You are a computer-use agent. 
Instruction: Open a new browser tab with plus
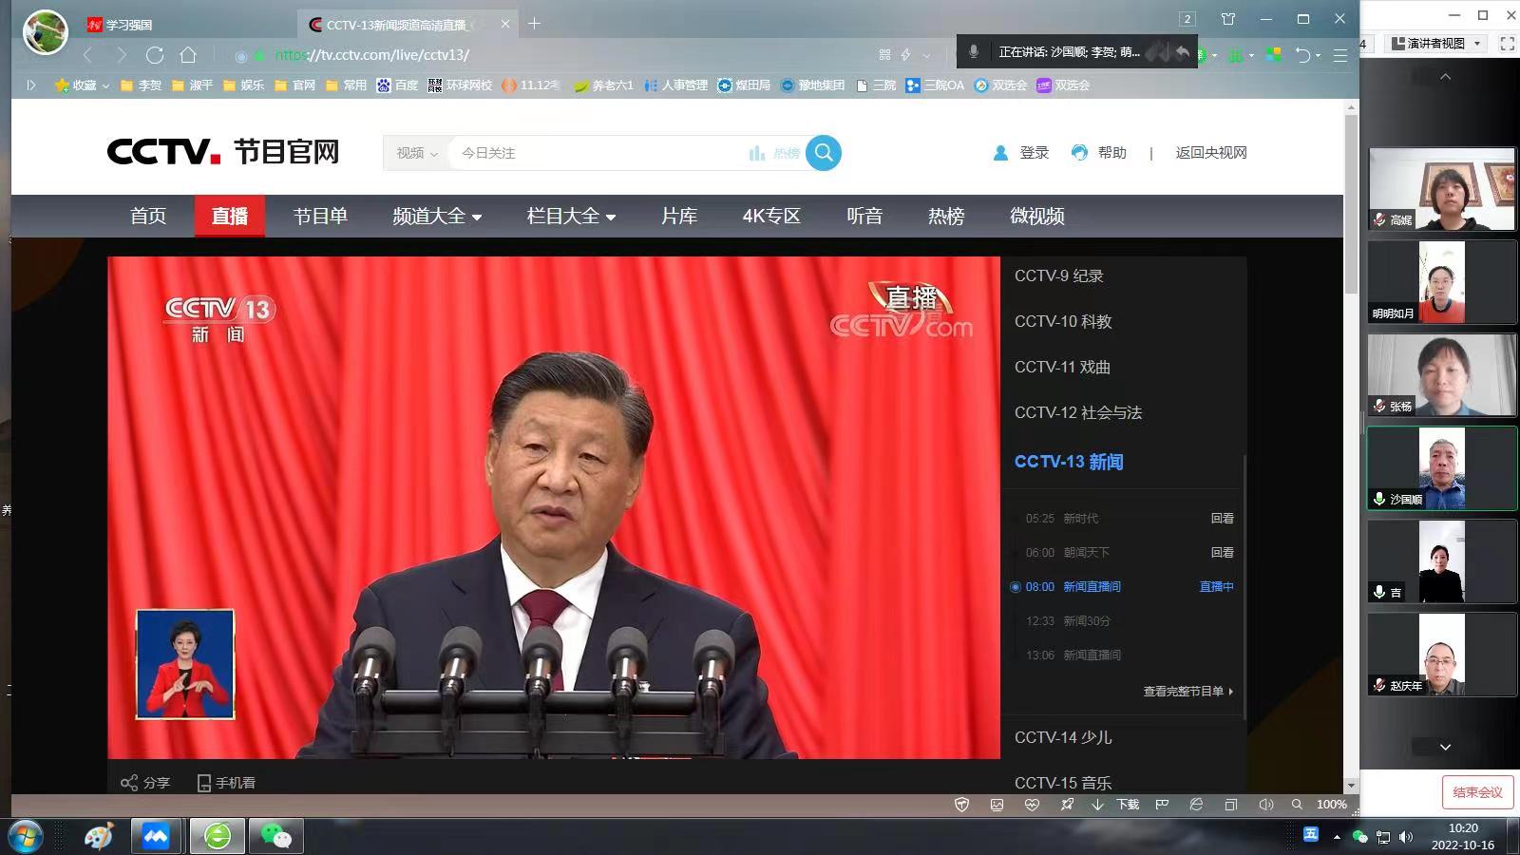[x=535, y=24]
